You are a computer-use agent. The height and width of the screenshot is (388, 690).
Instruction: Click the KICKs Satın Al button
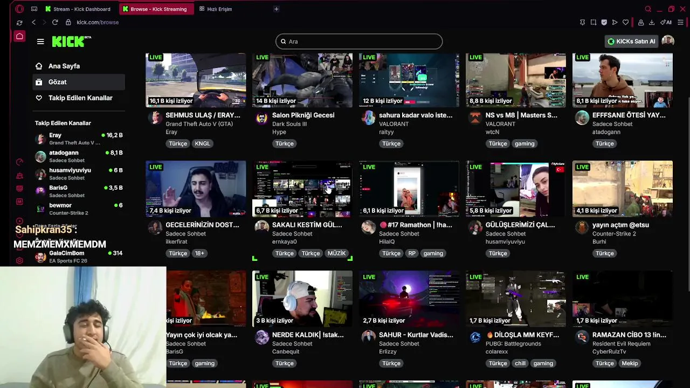(631, 41)
